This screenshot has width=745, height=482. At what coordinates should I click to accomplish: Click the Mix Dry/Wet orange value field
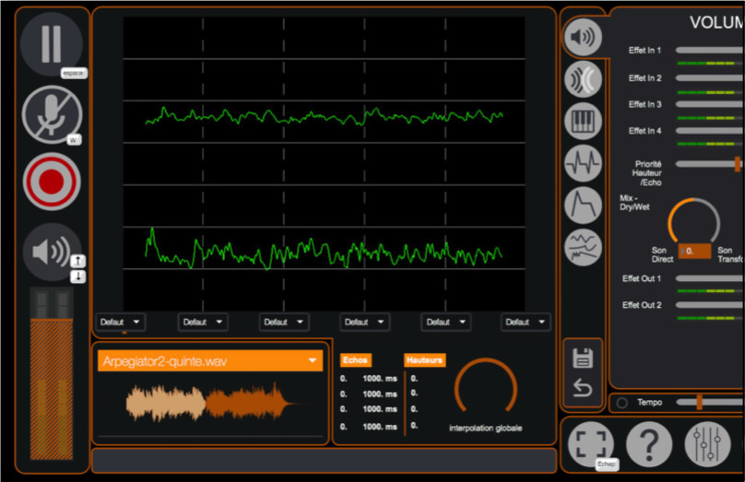[694, 252]
